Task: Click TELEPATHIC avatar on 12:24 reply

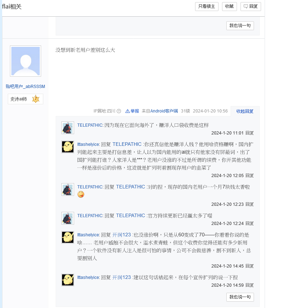Action: [x=68, y=218]
